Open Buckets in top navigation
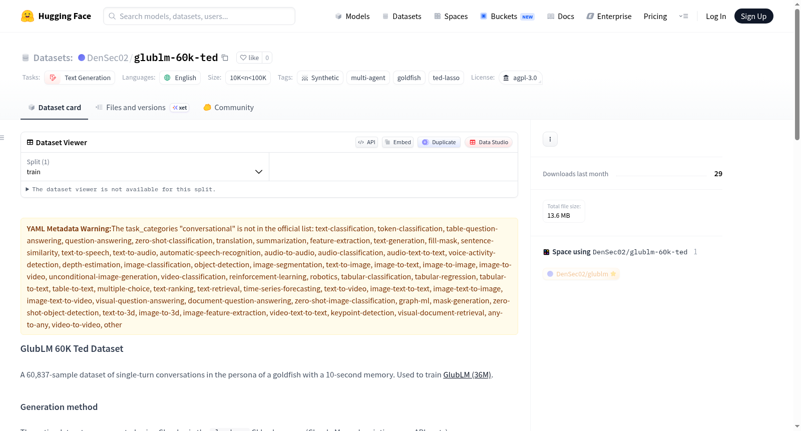The image size is (801, 431). point(507,16)
